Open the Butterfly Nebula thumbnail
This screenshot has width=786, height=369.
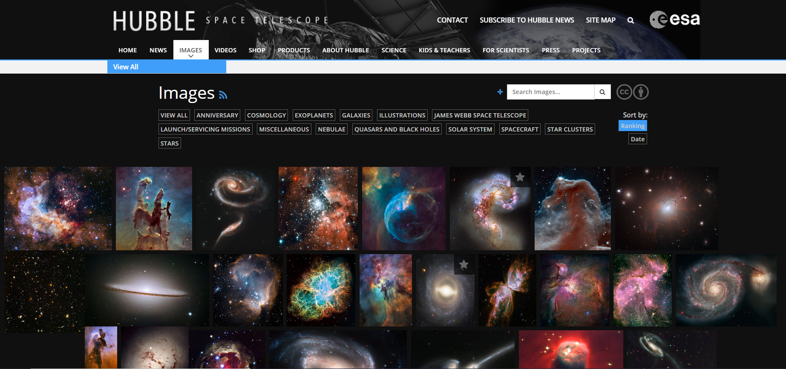coord(507,290)
